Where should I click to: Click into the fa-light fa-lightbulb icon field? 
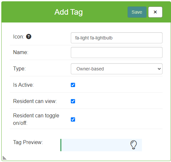click(x=117, y=38)
